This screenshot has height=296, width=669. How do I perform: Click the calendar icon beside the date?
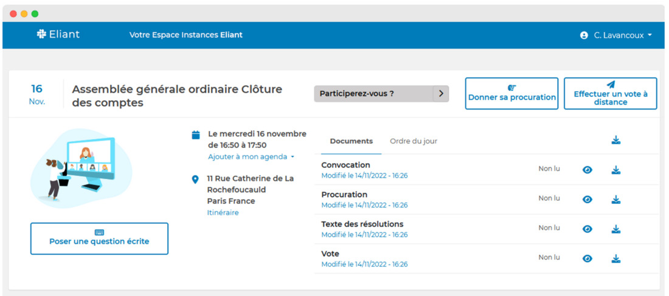click(196, 135)
